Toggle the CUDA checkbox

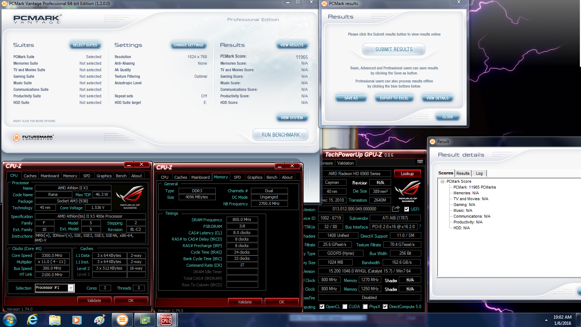(x=345, y=307)
